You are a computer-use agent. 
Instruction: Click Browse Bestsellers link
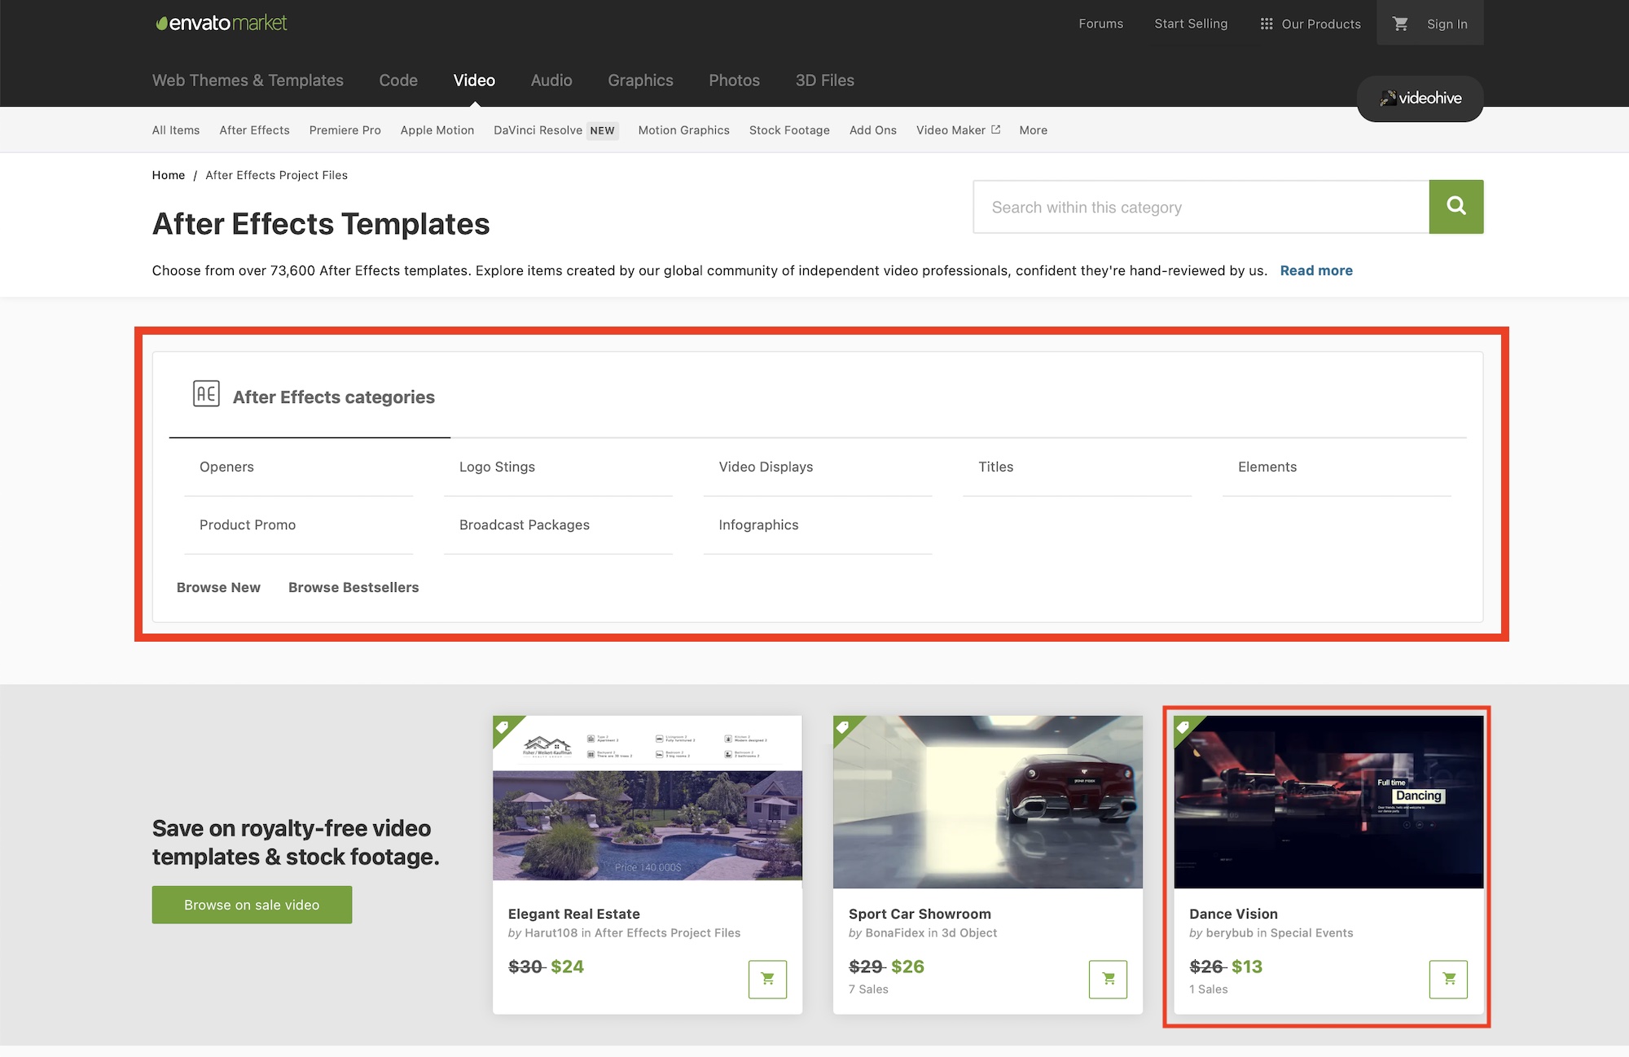click(353, 587)
